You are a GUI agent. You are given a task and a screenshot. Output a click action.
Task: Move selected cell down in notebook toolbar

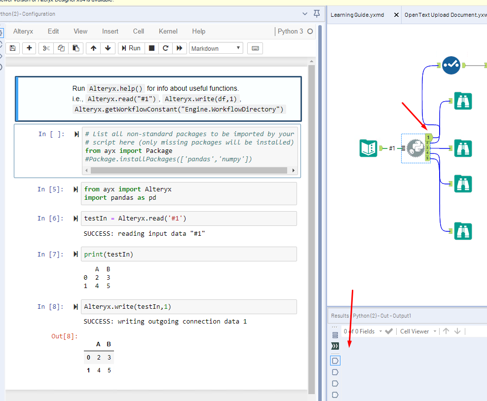[x=108, y=48]
